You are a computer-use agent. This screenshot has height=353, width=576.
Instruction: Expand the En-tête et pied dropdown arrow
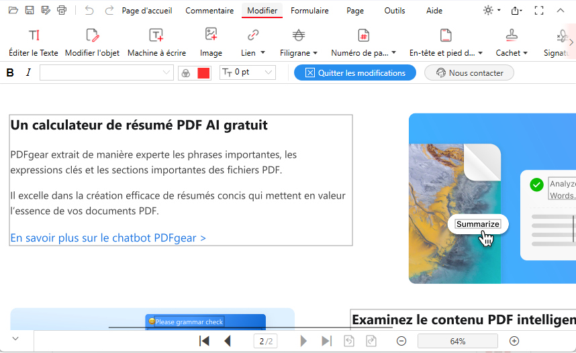tap(481, 53)
